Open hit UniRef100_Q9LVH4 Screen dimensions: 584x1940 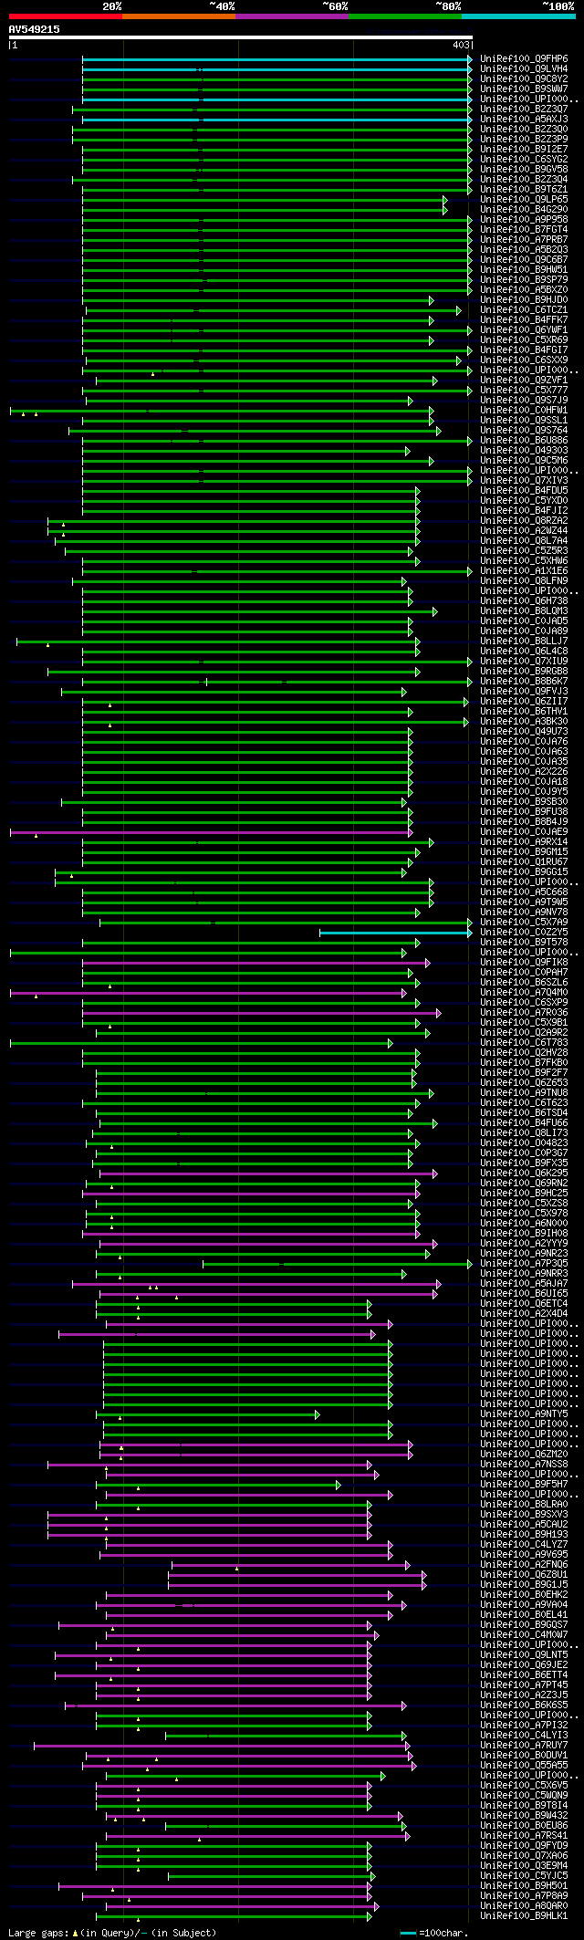click(524, 68)
